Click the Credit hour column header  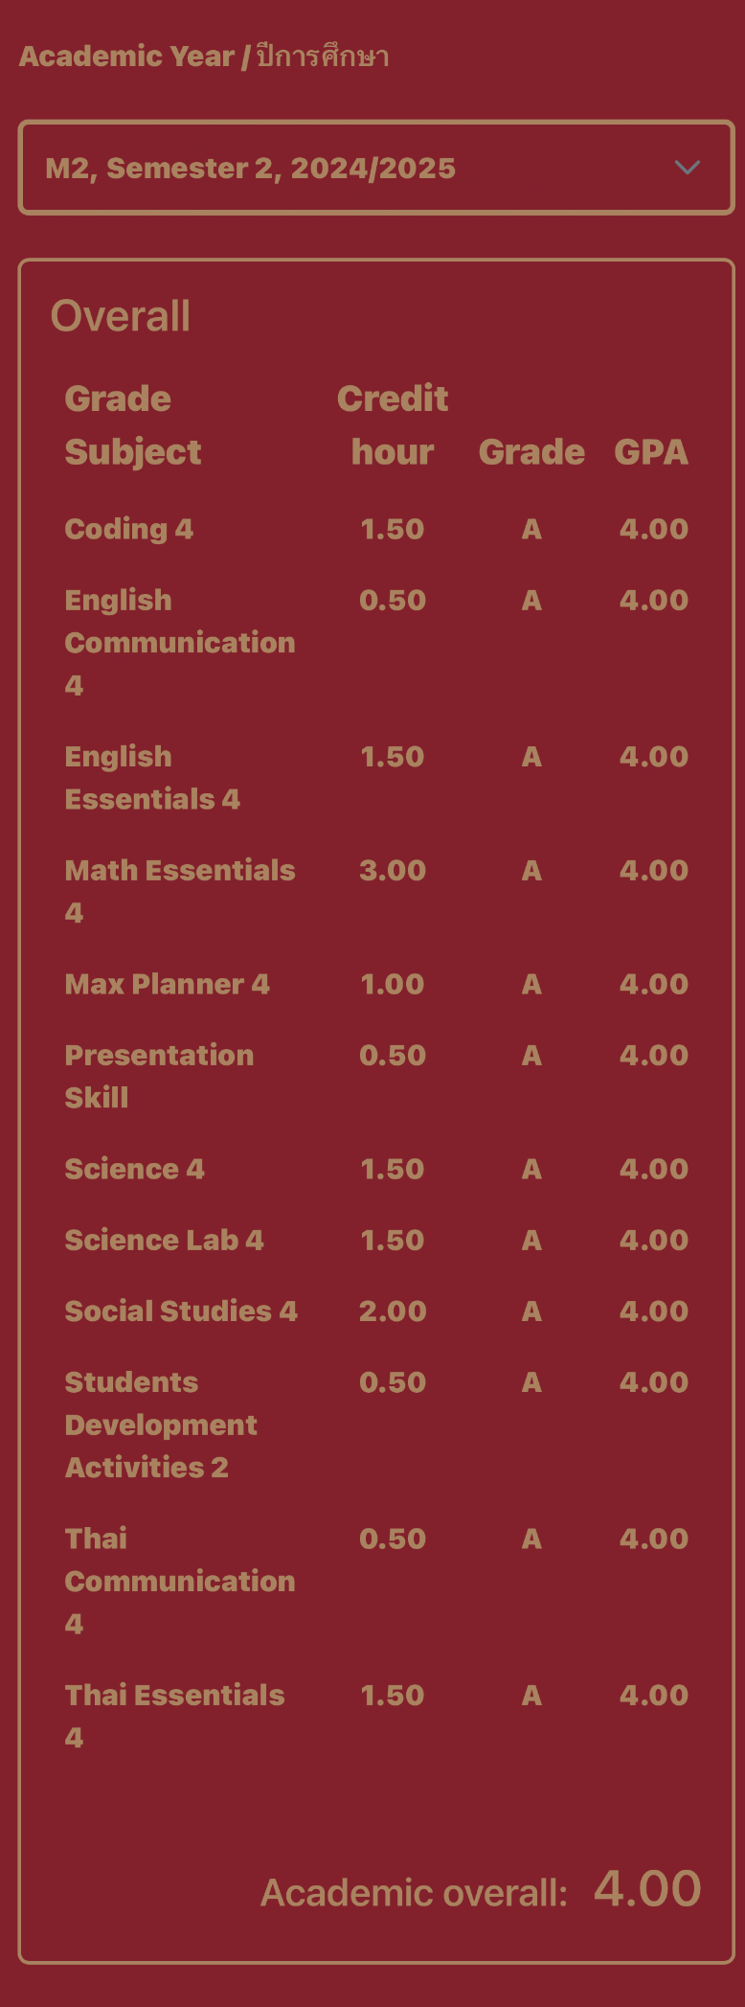[x=393, y=424]
